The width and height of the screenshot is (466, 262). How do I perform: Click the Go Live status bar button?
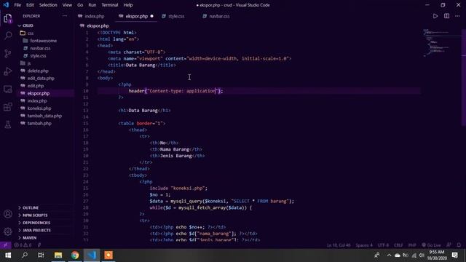tap(431, 245)
